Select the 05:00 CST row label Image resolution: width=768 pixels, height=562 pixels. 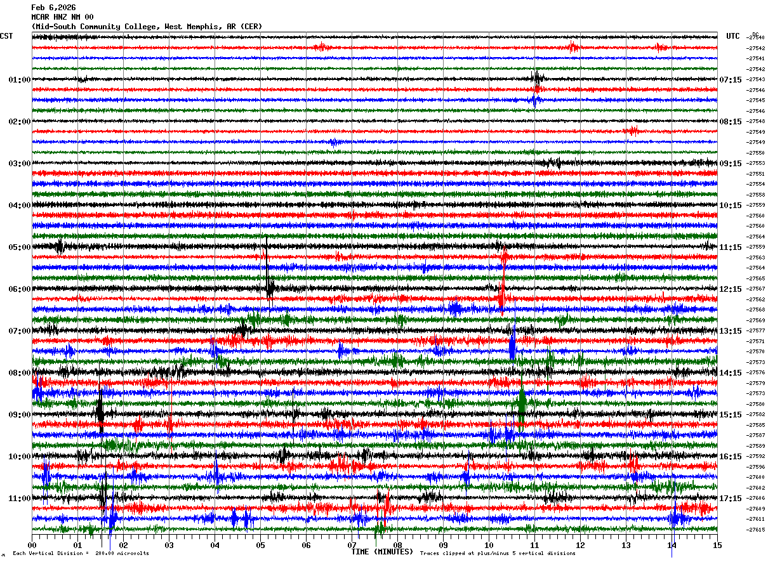click(20, 247)
